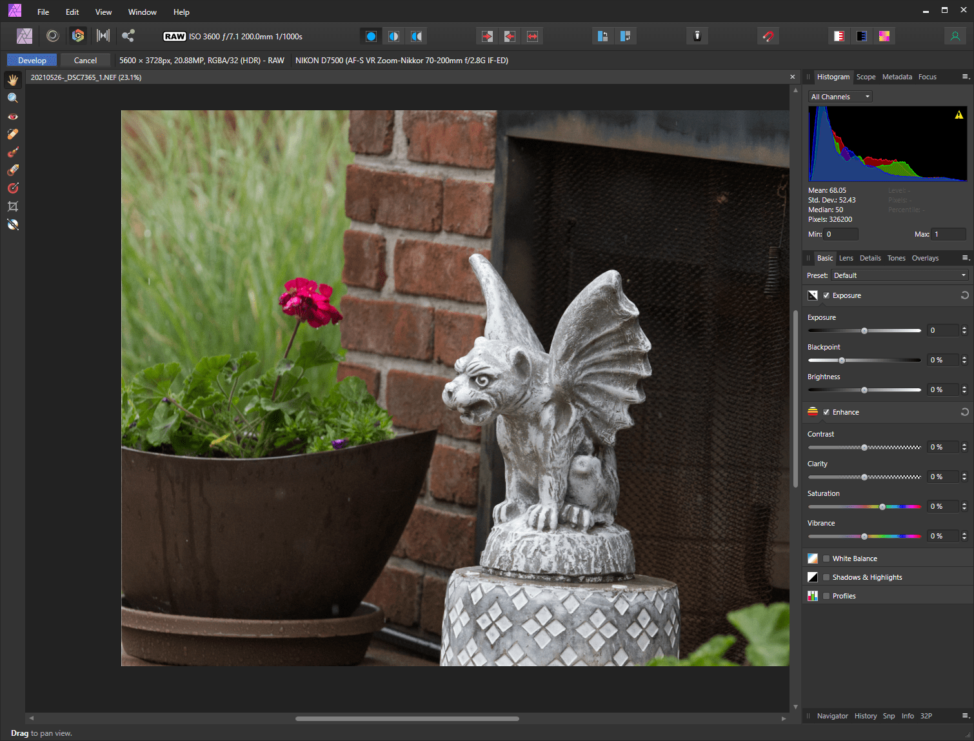
Task: Open the All Channels dropdown
Action: point(840,97)
